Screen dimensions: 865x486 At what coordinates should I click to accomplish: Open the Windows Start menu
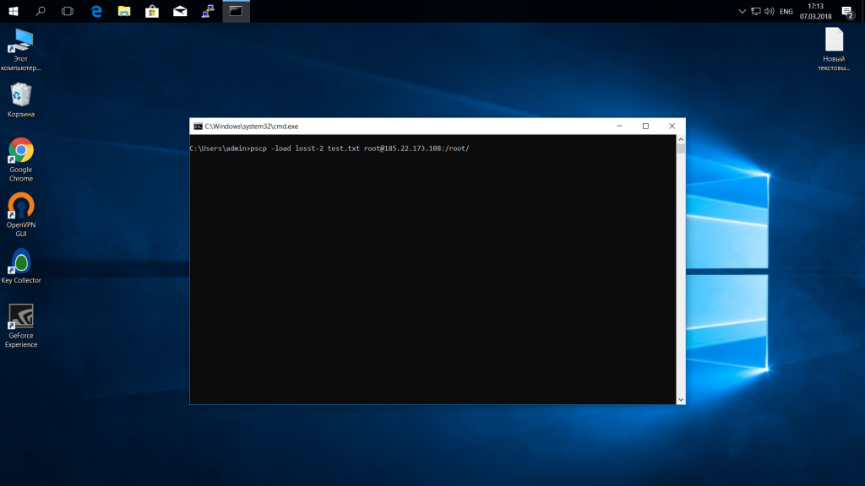click(14, 11)
